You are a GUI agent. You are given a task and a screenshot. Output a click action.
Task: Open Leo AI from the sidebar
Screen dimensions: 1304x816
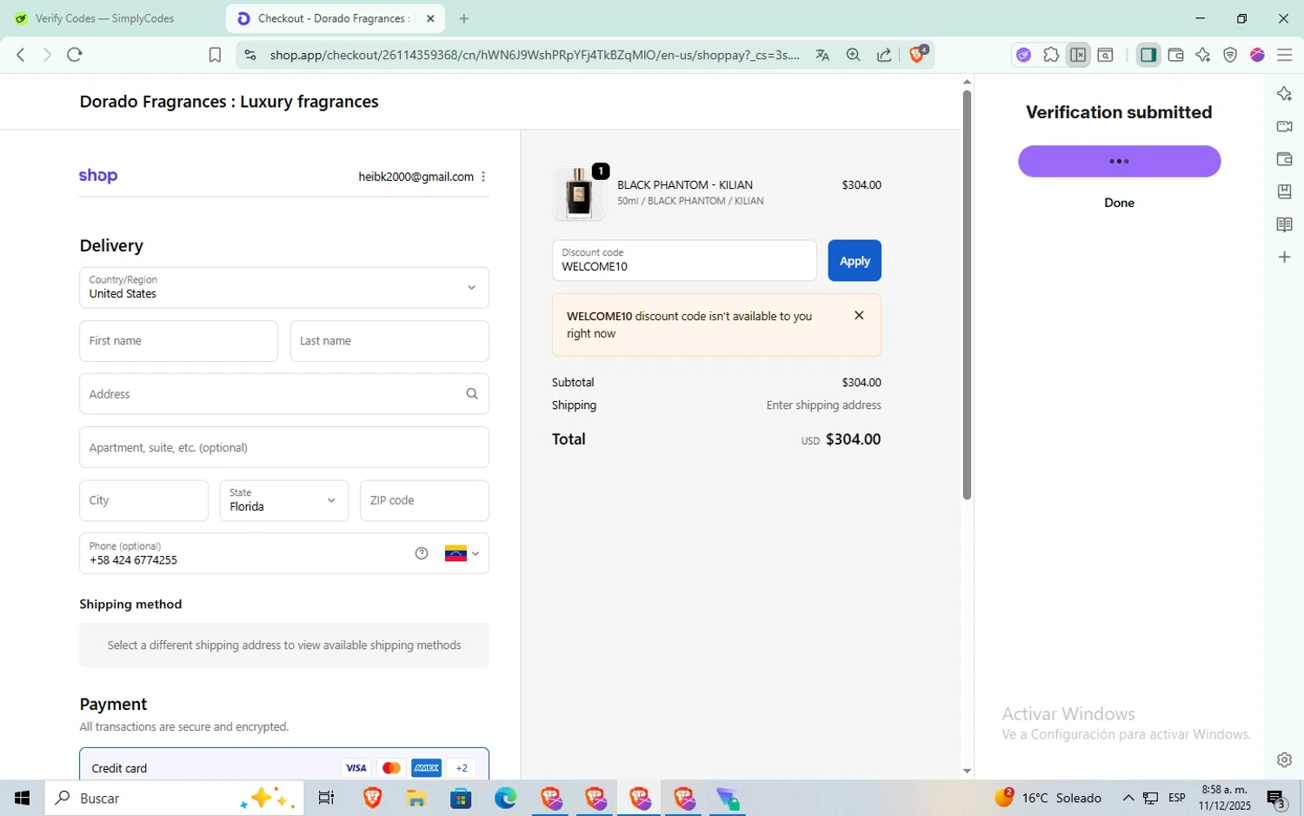pyautogui.click(x=1284, y=94)
